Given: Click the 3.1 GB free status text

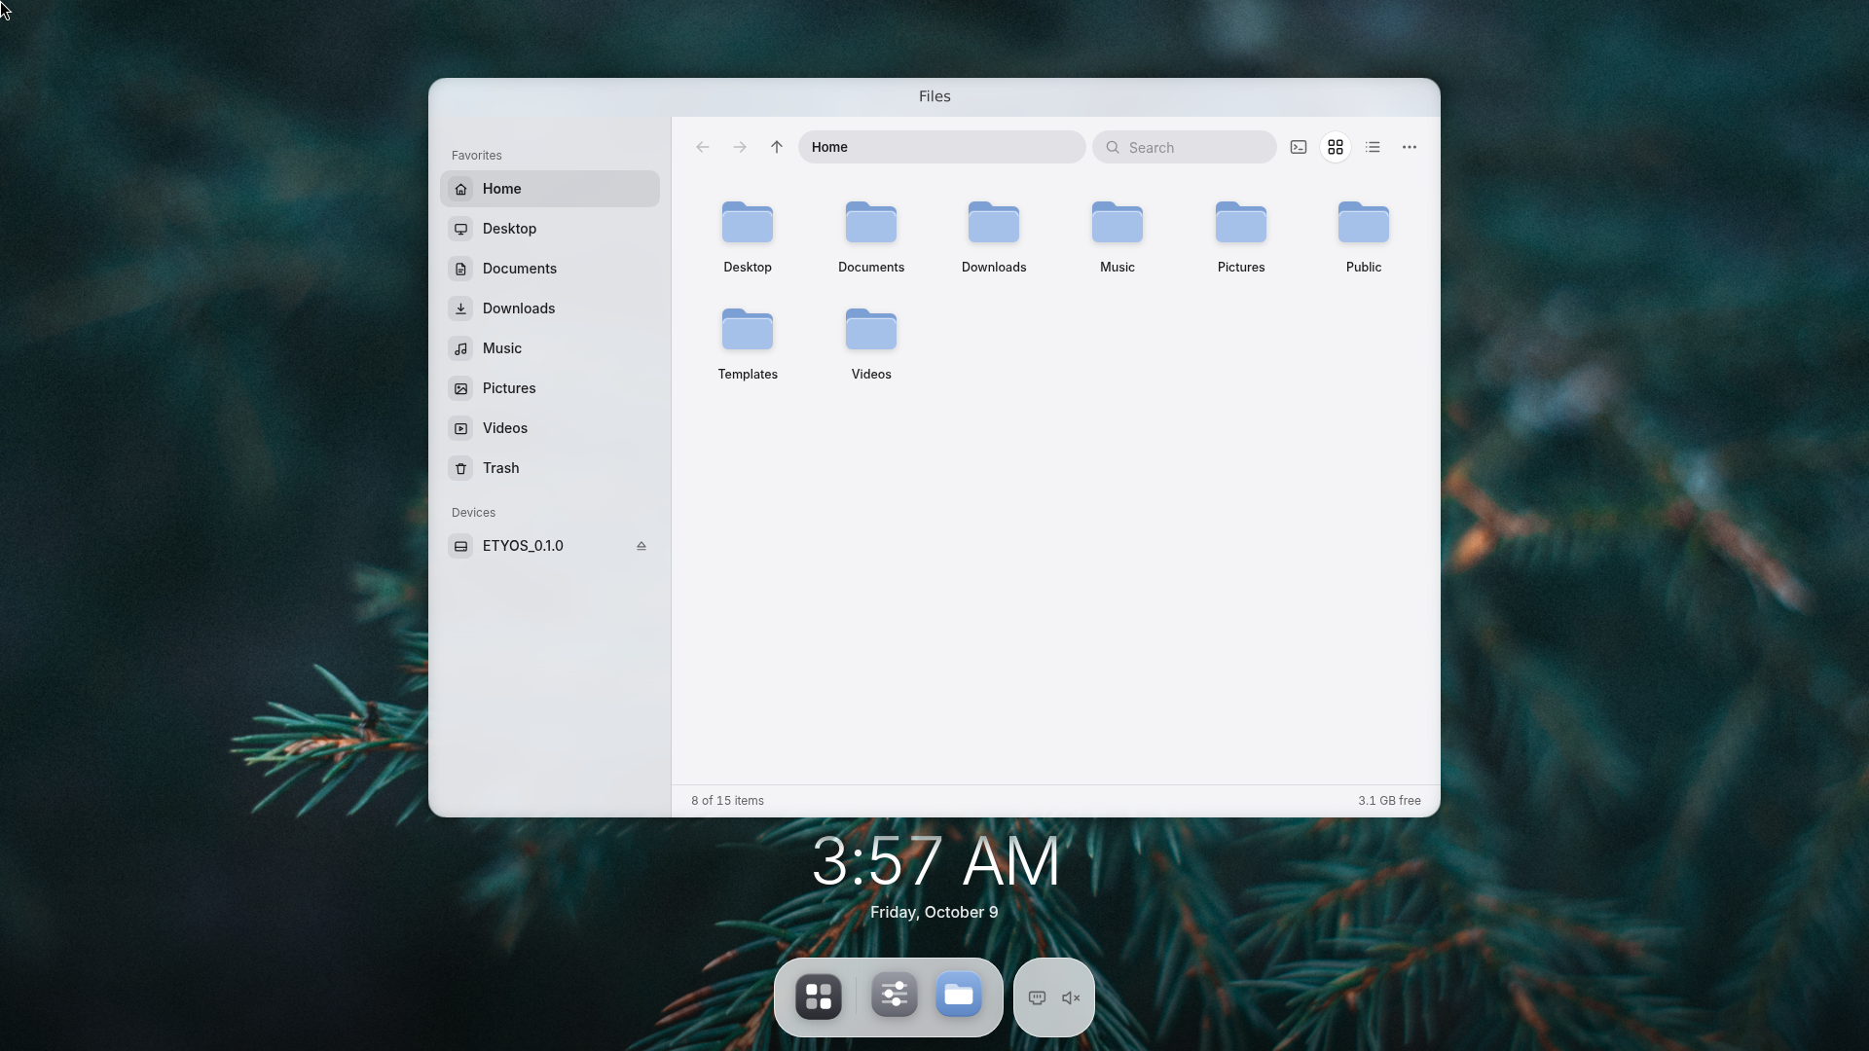Looking at the screenshot, I should (1389, 801).
